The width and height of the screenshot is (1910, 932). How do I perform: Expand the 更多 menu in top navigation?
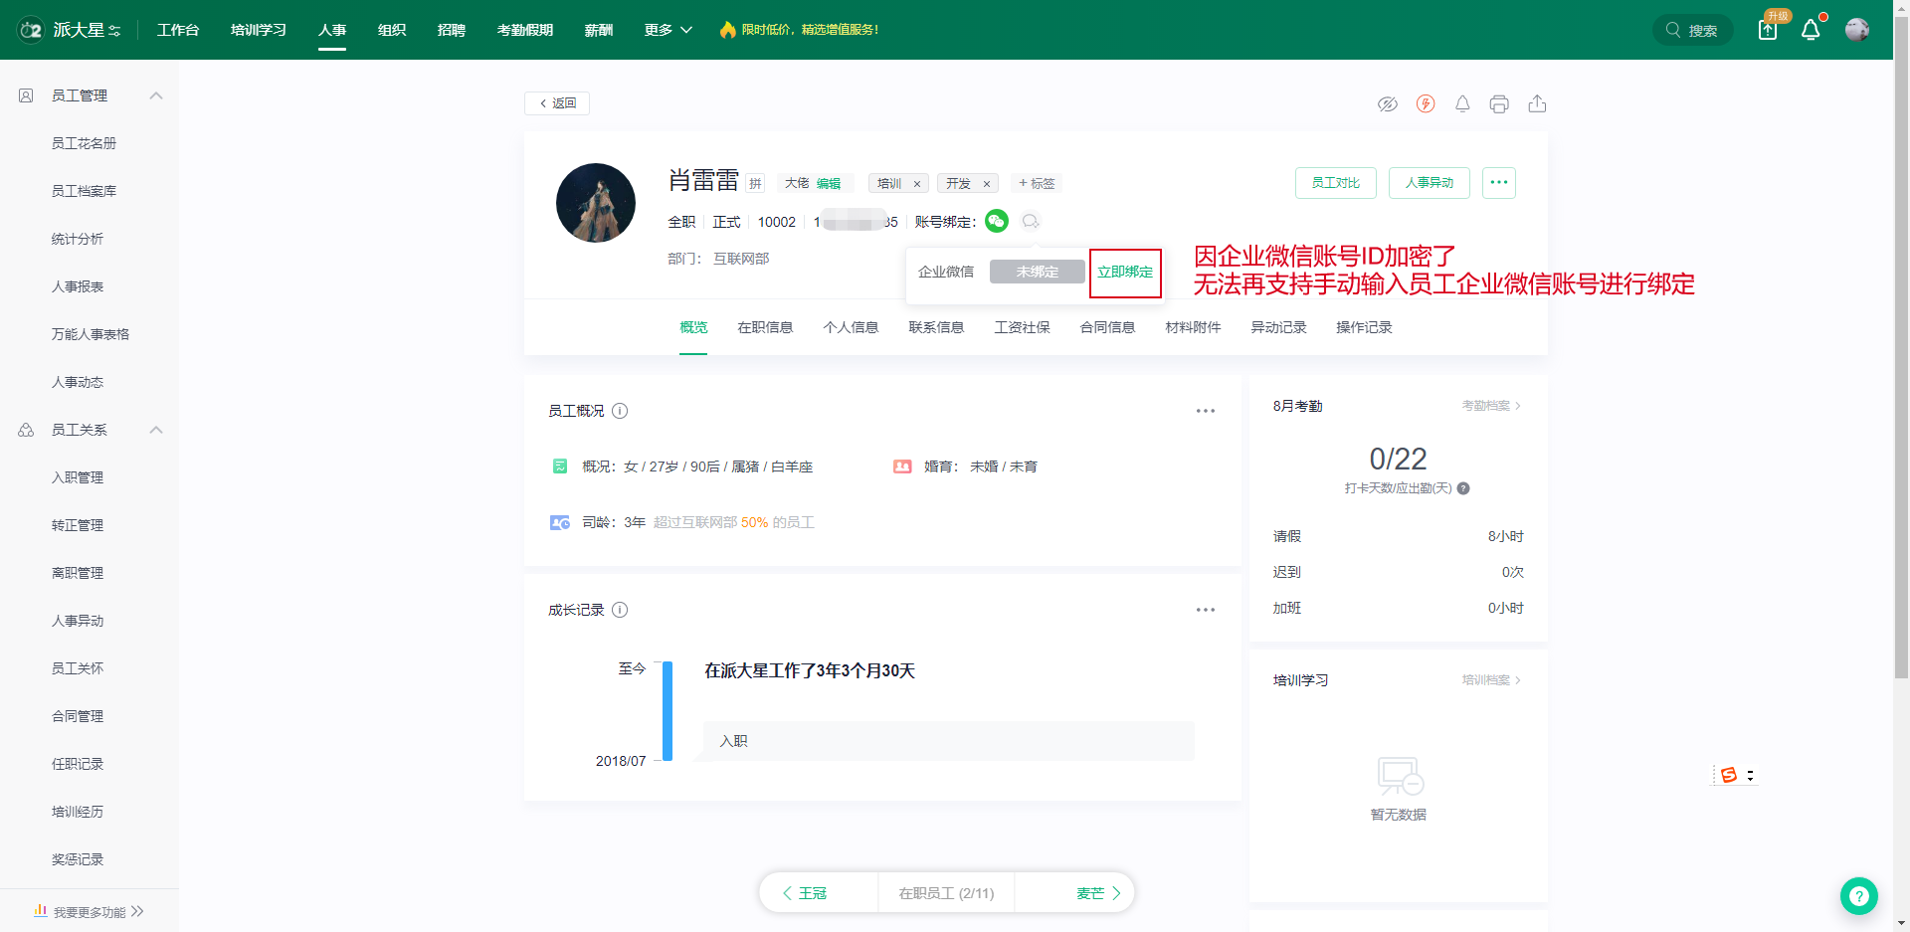click(668, 30)
